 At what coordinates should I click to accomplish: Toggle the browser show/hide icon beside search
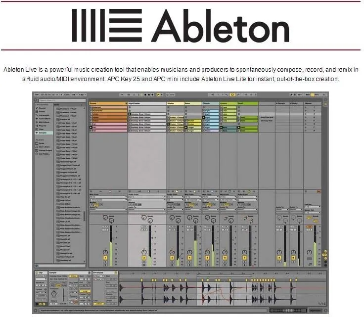[36, 100]
